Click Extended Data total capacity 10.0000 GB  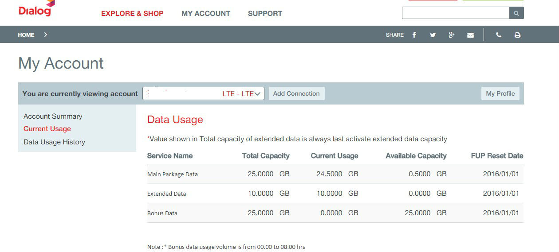point(268,194)
